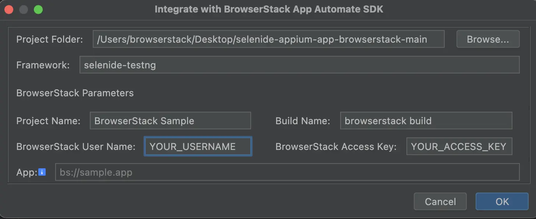Click the BrowserStack Parameters section heading
Screen dimensions: 536x219
(75, 93)
